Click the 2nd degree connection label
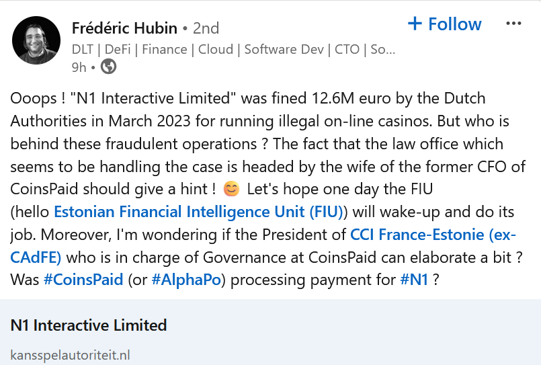 click(206, 28)
